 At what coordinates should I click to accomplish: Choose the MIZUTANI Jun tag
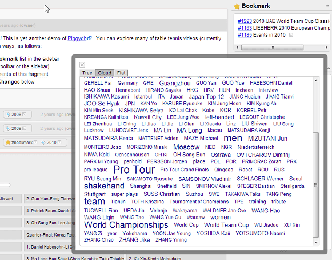click(x=267, y=139)
